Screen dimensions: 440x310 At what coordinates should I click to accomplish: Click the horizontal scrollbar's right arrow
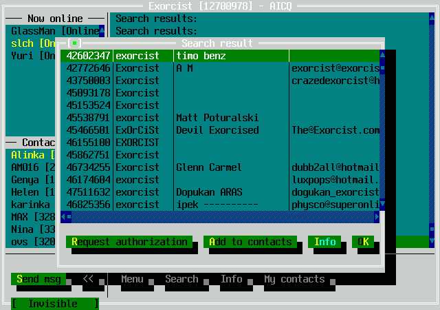377,217
